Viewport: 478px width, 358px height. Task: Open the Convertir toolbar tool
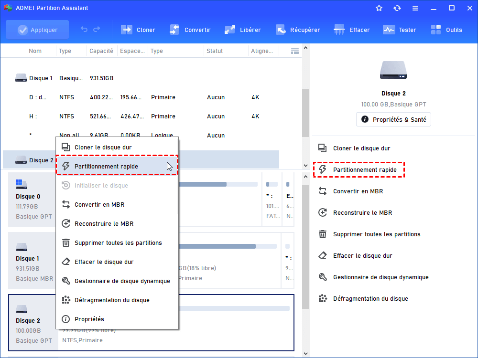pyautogui.click(x=190, y=30)
